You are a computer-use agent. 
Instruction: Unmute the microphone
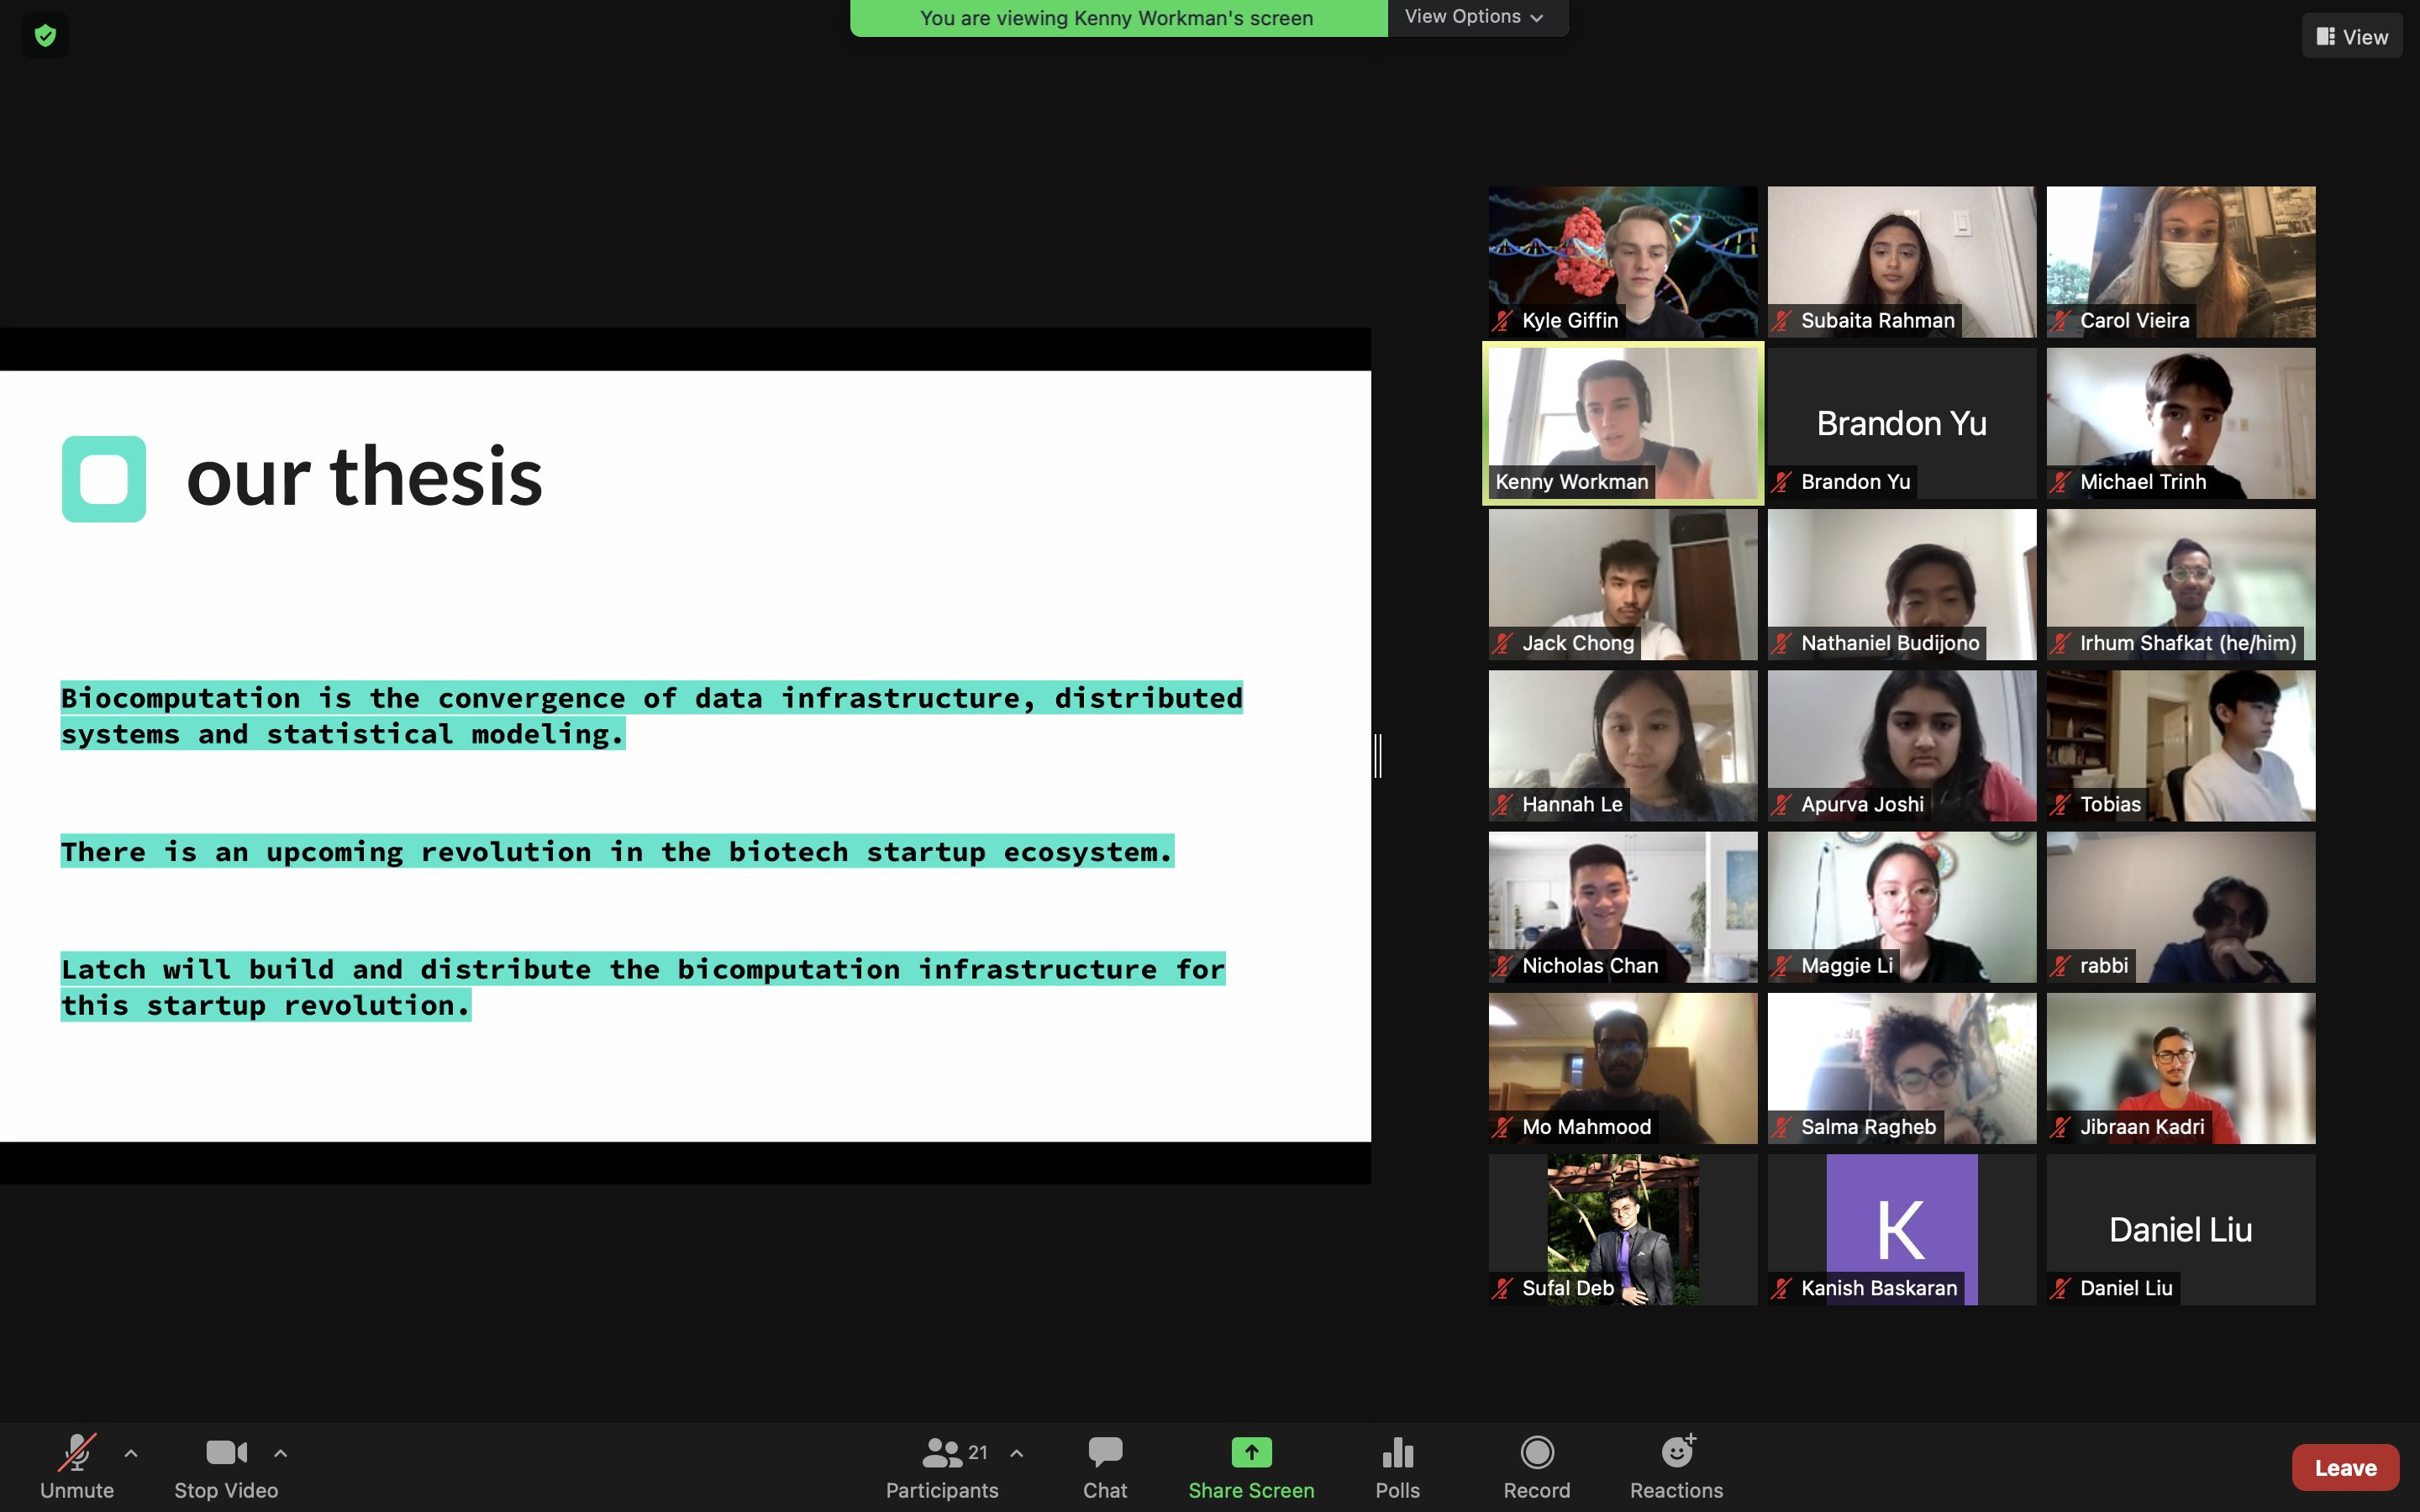click(x=77, y=1466)
